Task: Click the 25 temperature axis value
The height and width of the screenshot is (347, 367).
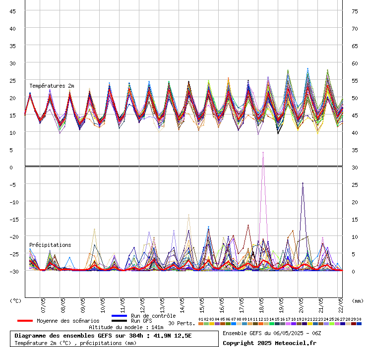Action: click(12, 81)
